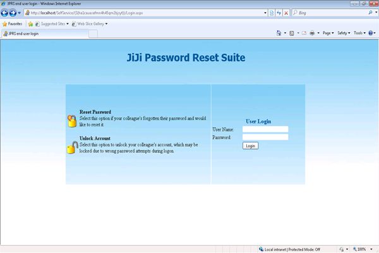Open the Web Slice Gallery link
Image resolution: width=379 pixels, height=253 pixels.
coord(88,24)
